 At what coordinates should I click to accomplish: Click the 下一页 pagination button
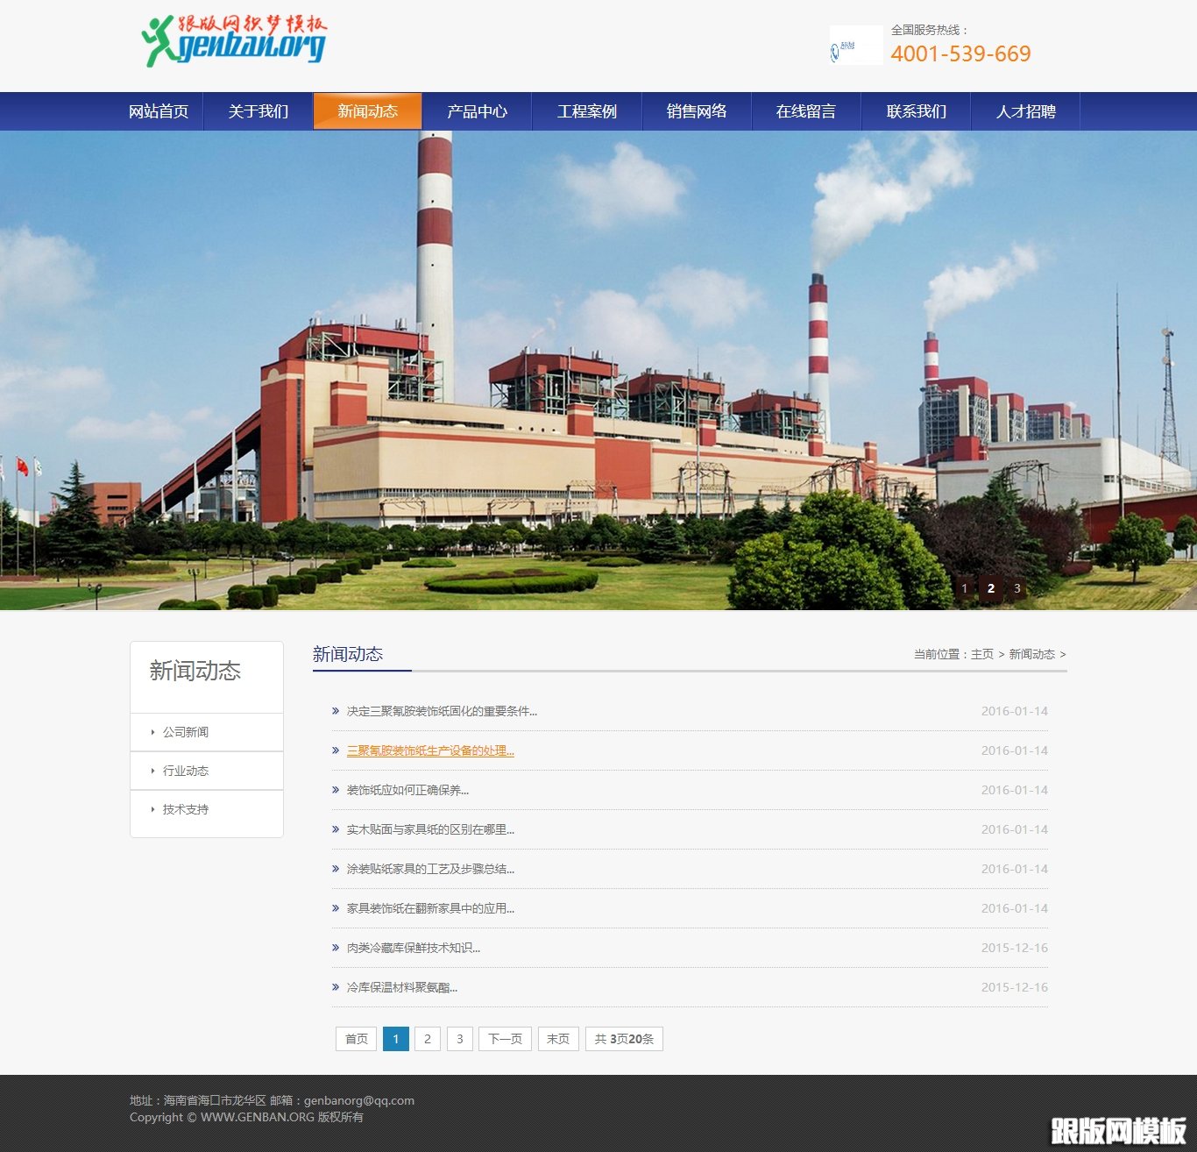(505, 1039)
